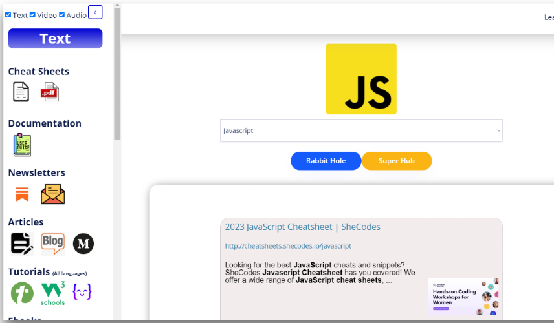The height and width of the screenshot is (323, 554).
Task: Click the Rabbit Hole button
Action: click(326, 161)
